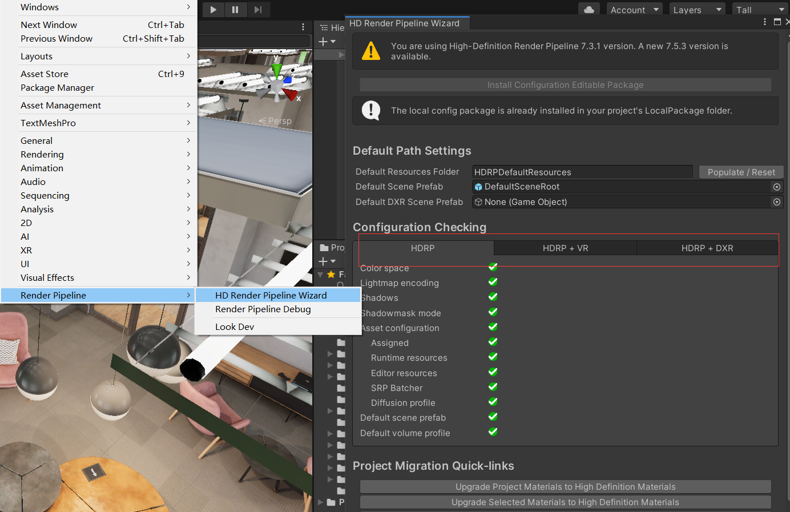Expand the Sequencing submenu

[98, 195]
